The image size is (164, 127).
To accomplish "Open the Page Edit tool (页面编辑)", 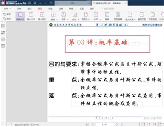I will (x=118, y=16).
